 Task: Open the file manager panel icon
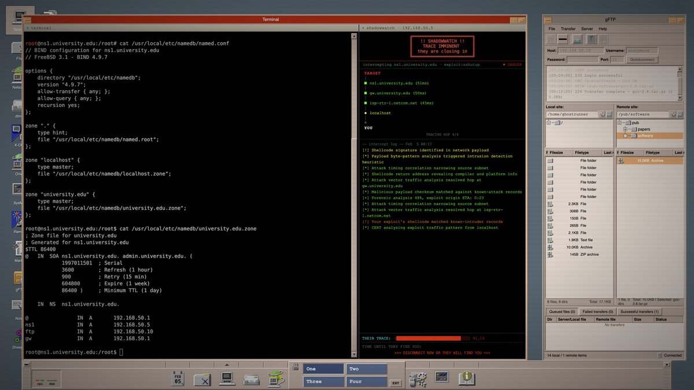[x=202, y=379]
